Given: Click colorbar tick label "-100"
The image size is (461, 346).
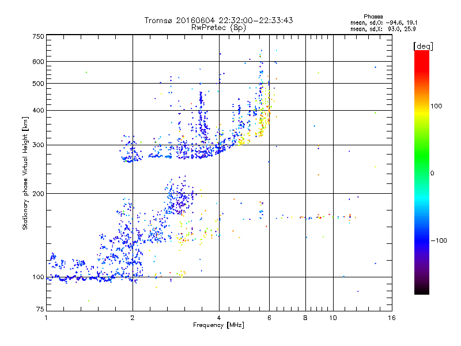Looking at the screenshot, I should [x=439, y=240].
